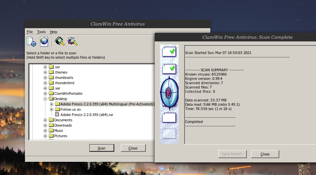Click the Follow us on folder icon
Screen dimensions: 316x175
click(57, 109)
